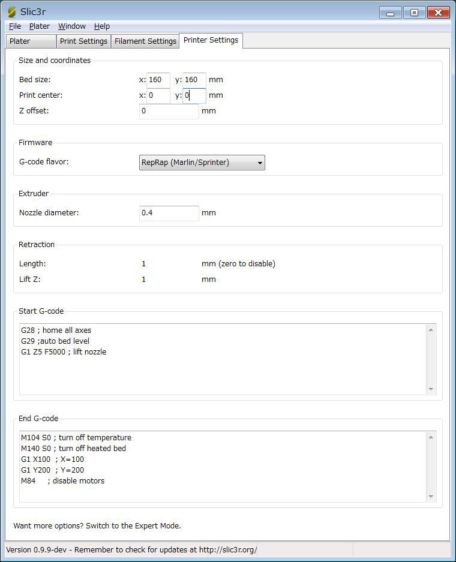Screen dimensions: 456x562
Task: Switch to the Print Settings tab
Action: [x=83, y=41]
